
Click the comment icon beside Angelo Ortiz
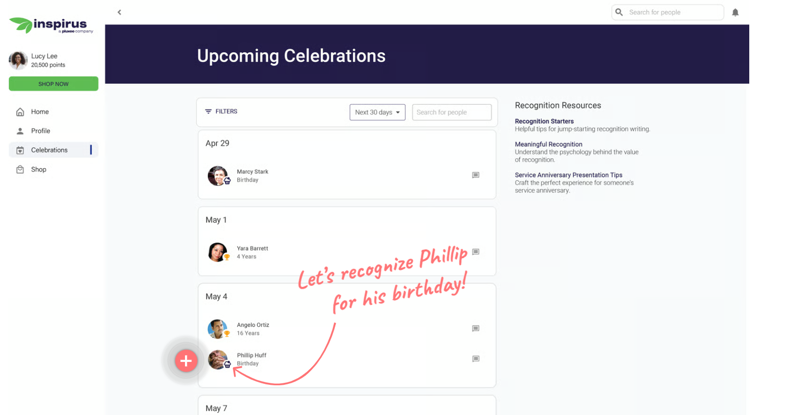point(475,328)
